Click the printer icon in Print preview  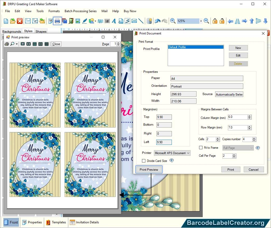(x=7, y=44)
